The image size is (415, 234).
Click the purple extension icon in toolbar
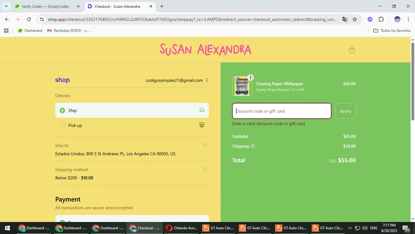370,19
